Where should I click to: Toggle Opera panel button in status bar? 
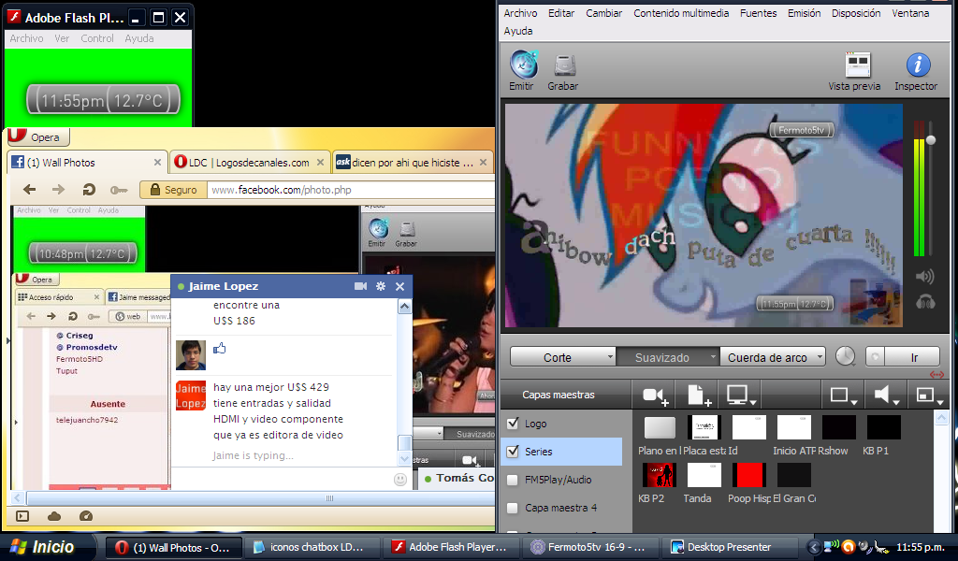click(22, 516)
